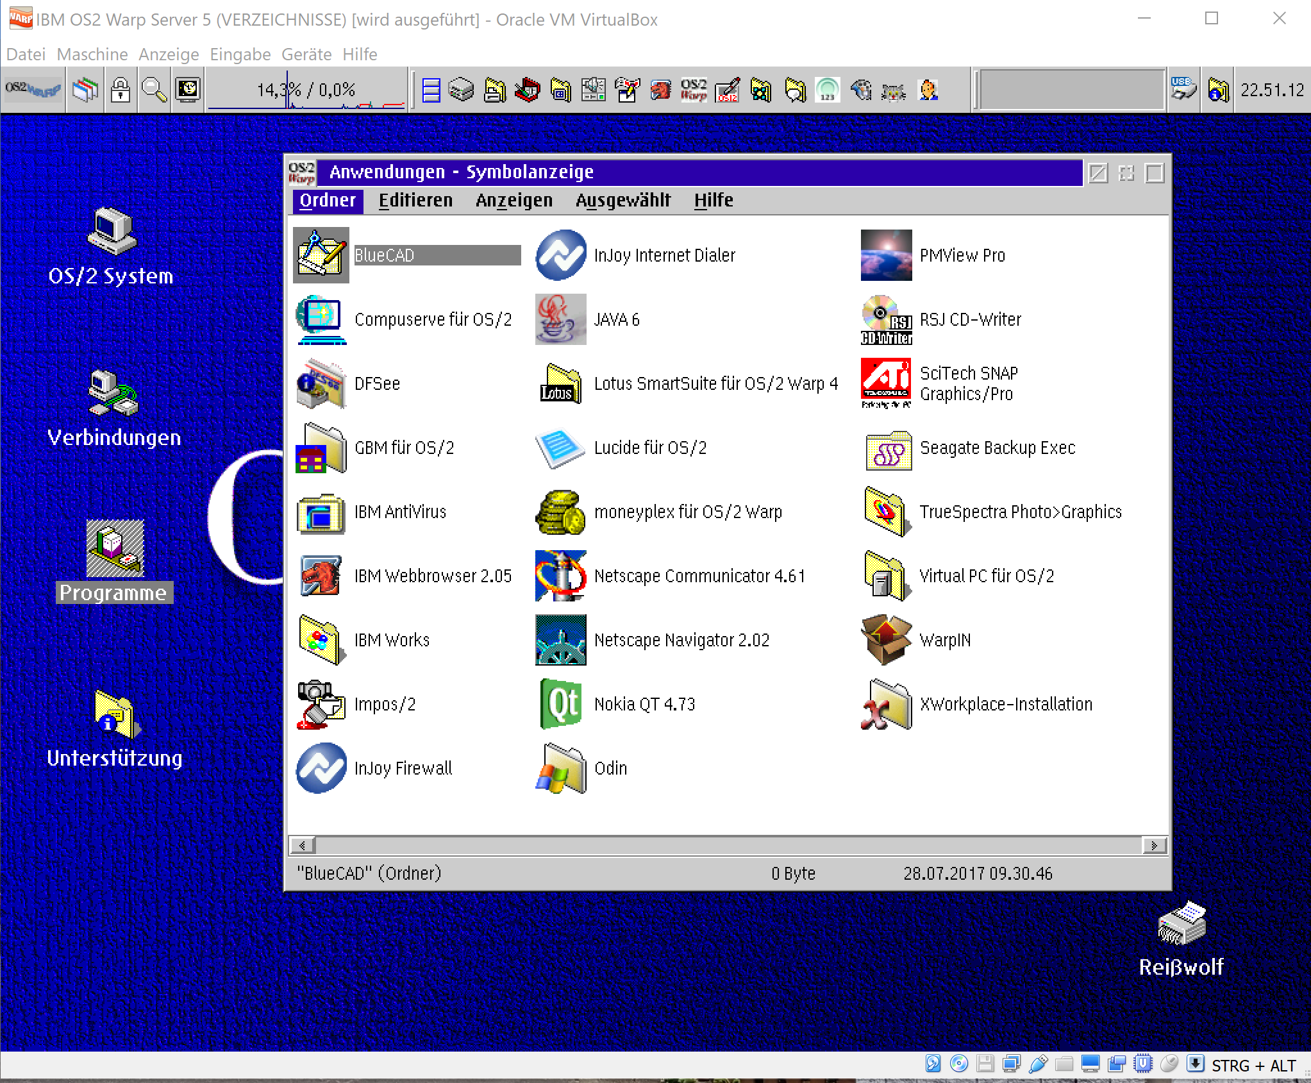
Task: Select the WarpIN box icon
Action: 886,640
